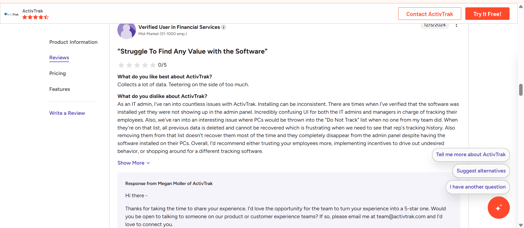This screenshot has height=228, width=524.
Task: Click the scrollbar down arrow
Action: 521,225
